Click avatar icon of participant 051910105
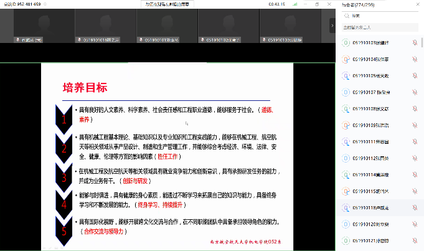This screenshot has width=424, height=251. 346,75
